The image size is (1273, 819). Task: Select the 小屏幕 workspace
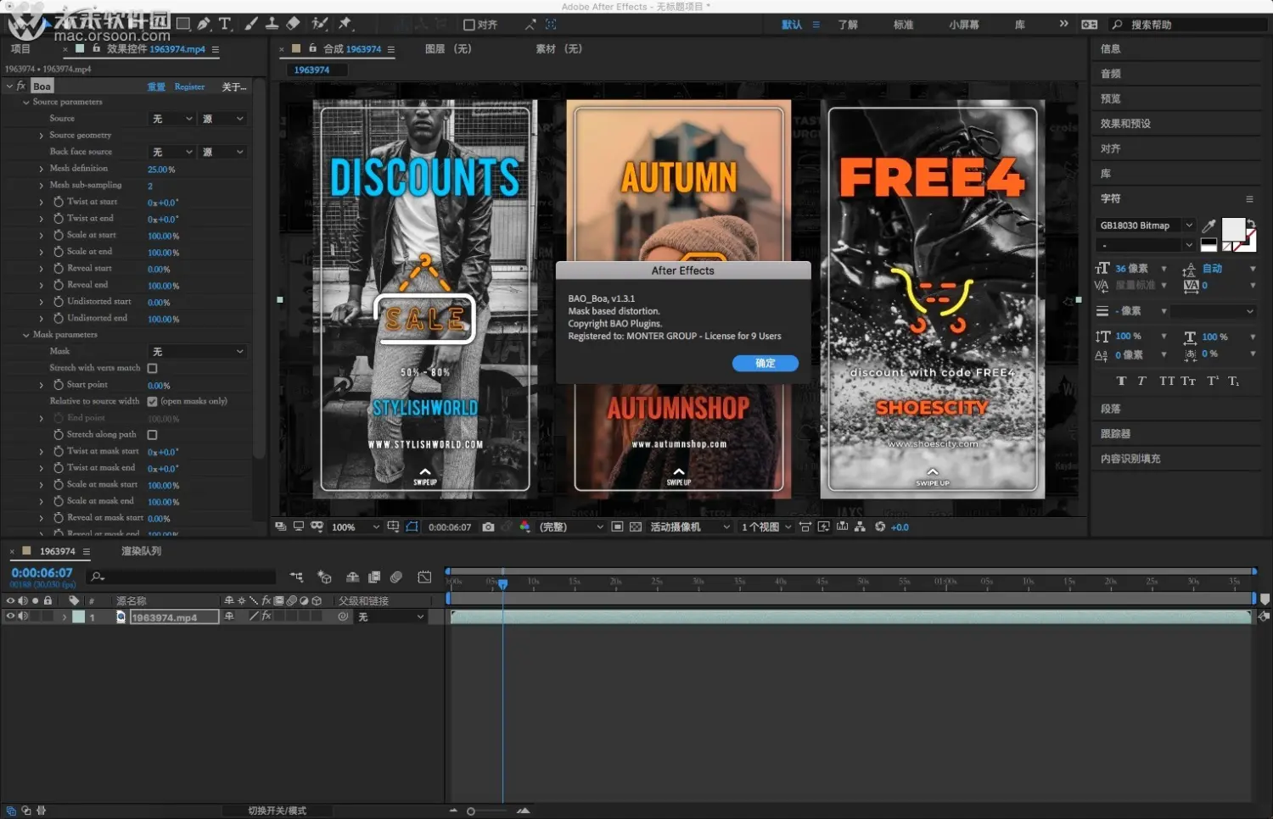tap(964, 25)
